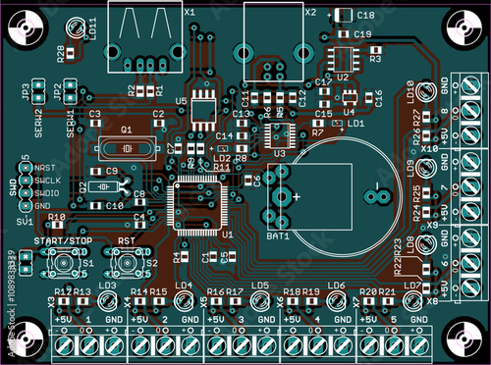Select the C3 capacitor footprint
Image resolution: width=491 pixels, height=365 pixels.
coord(95,124)
